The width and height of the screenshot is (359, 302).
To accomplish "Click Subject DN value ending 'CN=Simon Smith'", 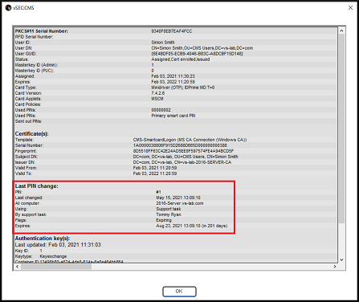I will click(x=186, y=157).
